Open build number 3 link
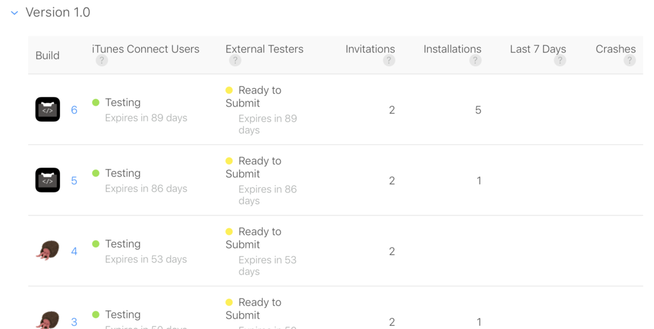Screen dimensions: 654x329 [74, 322]
